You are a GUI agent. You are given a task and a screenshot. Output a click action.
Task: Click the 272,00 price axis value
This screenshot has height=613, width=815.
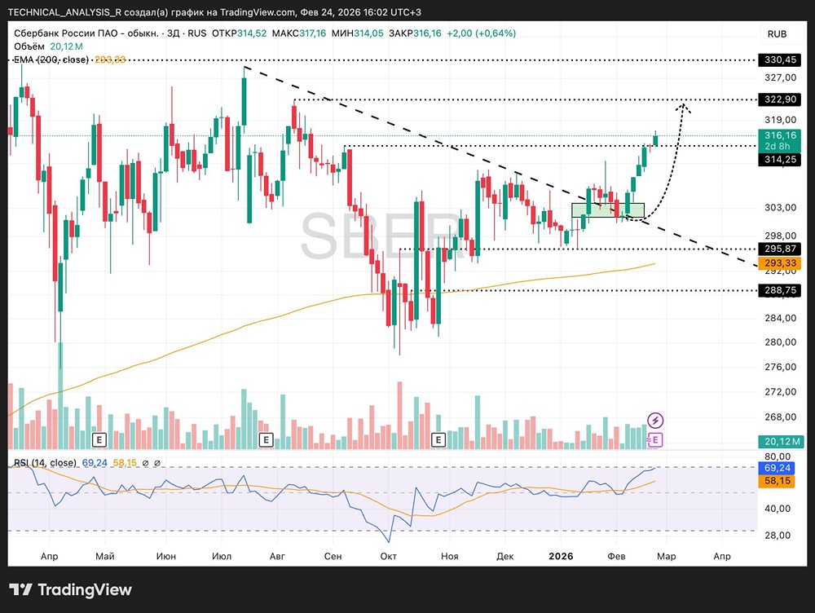pyautogui.click(x=780, y=391)
